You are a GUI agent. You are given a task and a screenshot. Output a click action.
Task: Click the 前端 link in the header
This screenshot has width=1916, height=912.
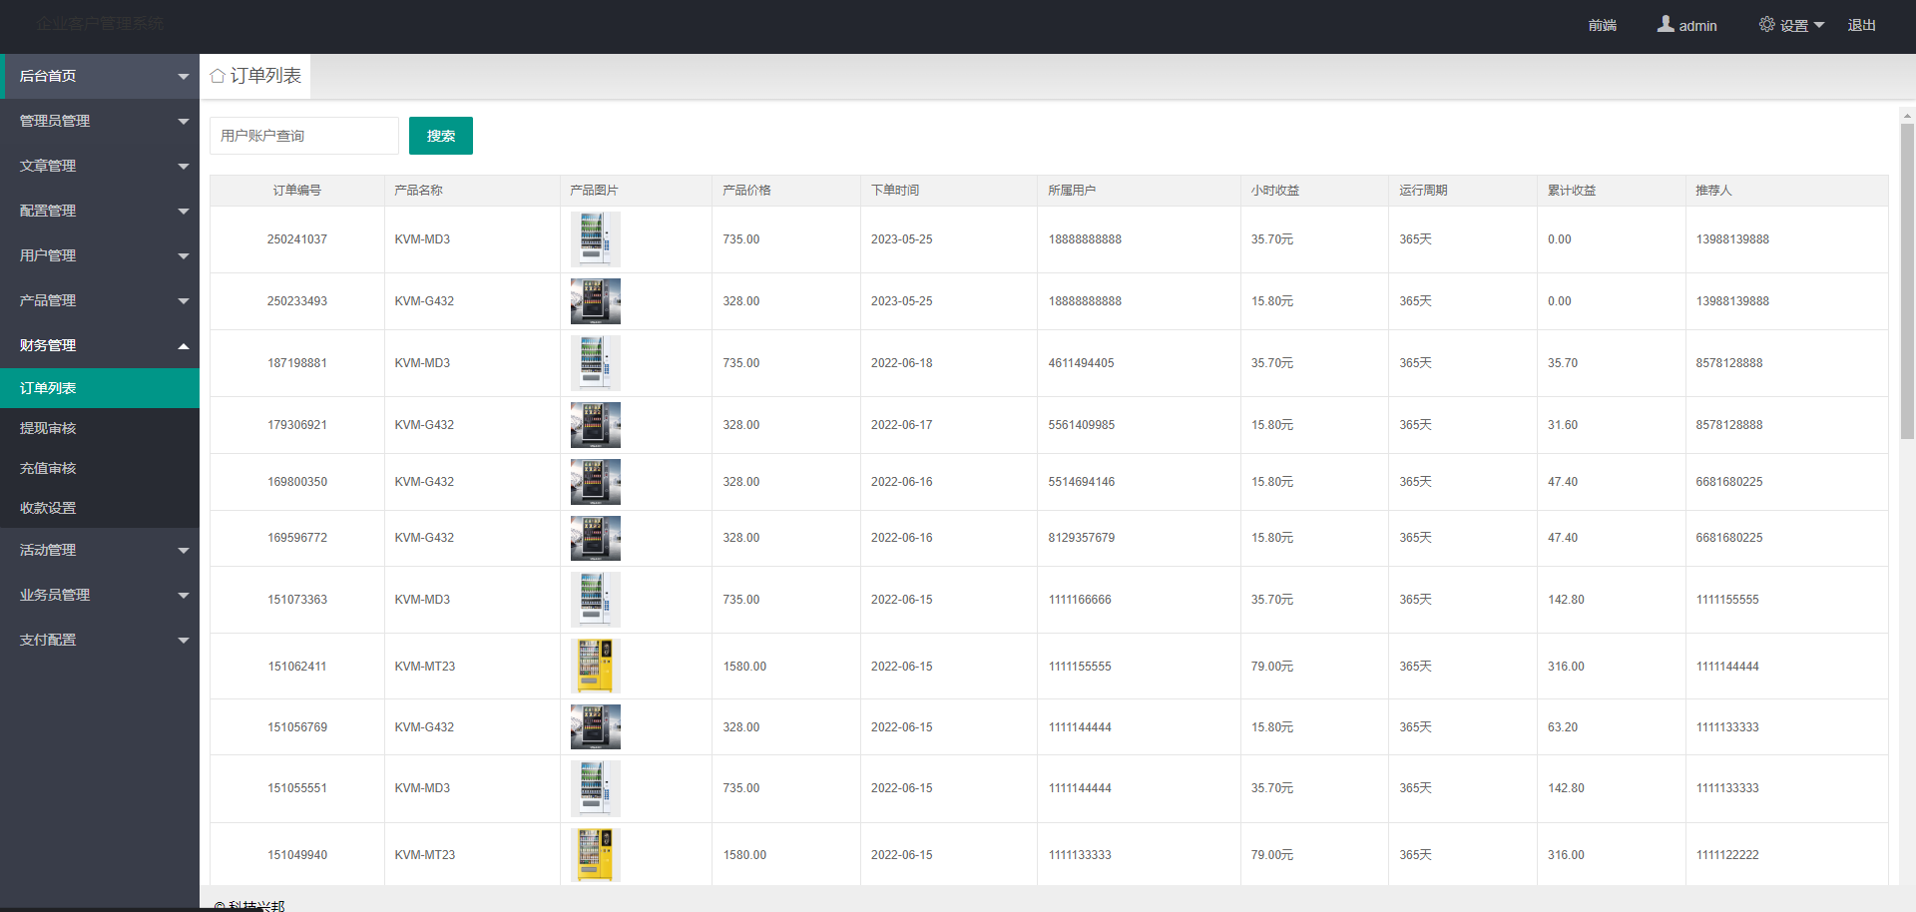point(1602,25)
